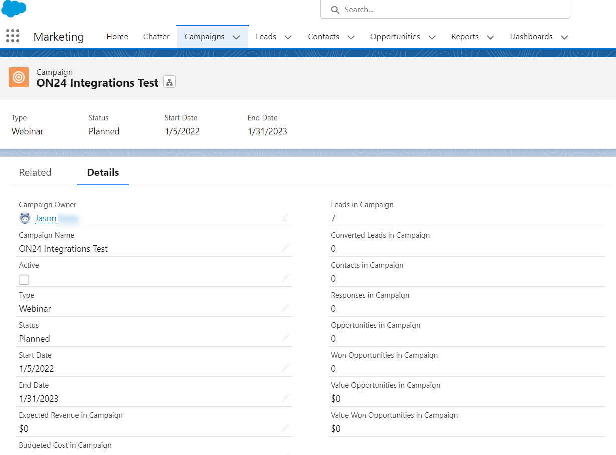Go to the Home tab

[x=117, y=37]
